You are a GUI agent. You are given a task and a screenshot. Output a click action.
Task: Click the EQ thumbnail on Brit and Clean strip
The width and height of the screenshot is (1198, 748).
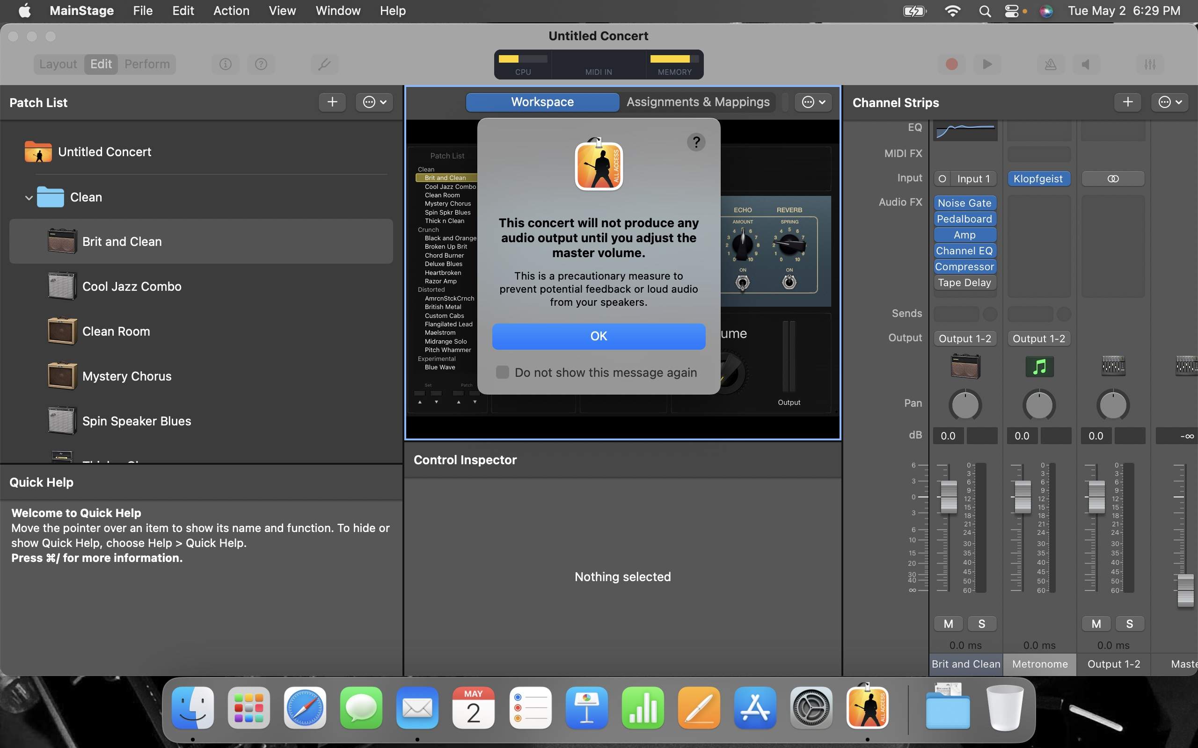click(965, 131)
